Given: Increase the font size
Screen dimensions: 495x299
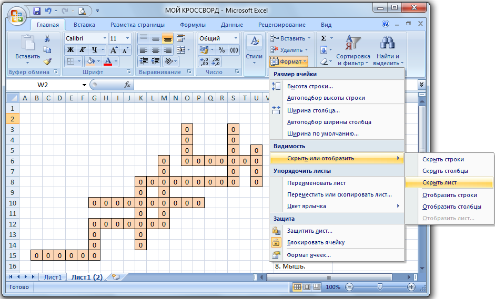Looking at the screenshot, I should pyautogui.click(x=113, y=50).
